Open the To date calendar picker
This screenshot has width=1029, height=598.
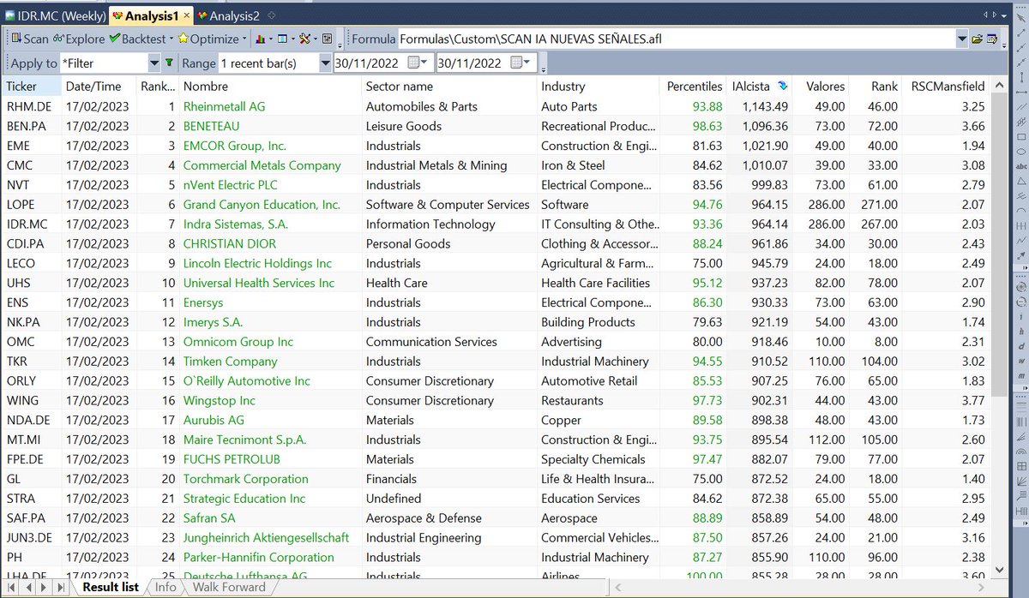[x=519, y=63]
